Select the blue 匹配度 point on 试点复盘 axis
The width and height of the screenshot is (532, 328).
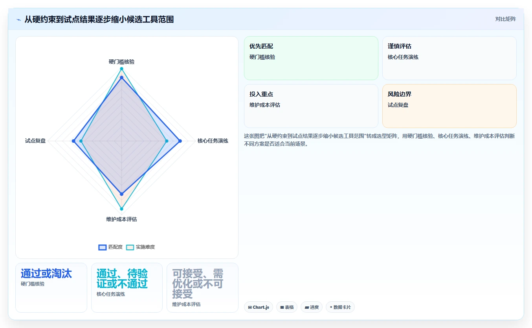(x=73, y=141)
